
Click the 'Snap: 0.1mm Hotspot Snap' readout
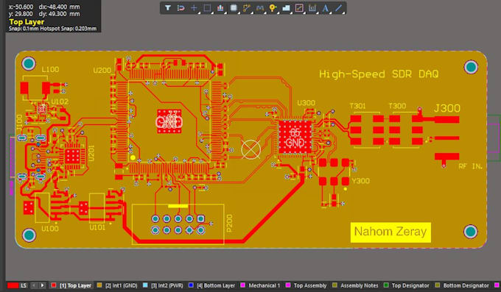tap(53, 29)
